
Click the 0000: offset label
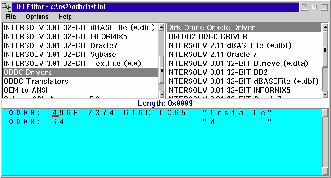[x=25, y=113]
